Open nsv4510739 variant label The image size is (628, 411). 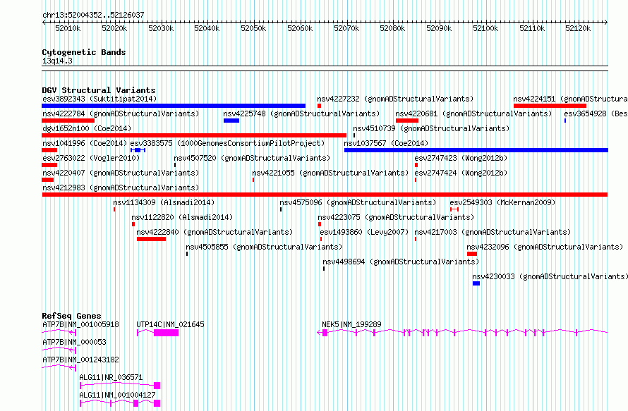pos(431,128)
